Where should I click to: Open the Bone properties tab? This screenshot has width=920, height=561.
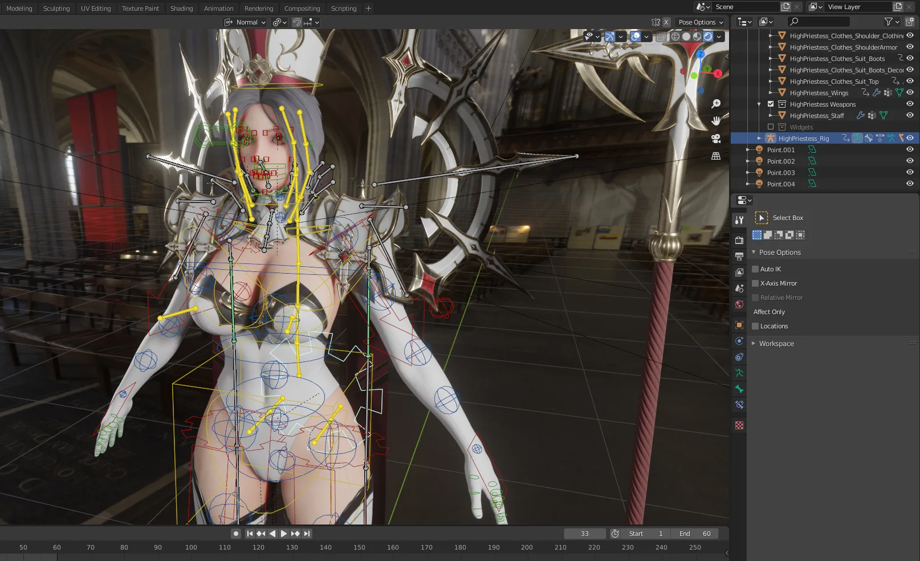click(739, 389)
